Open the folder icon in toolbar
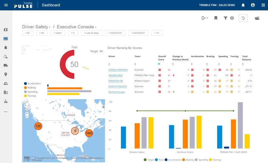268x163 pixels. tap(257, 18)
